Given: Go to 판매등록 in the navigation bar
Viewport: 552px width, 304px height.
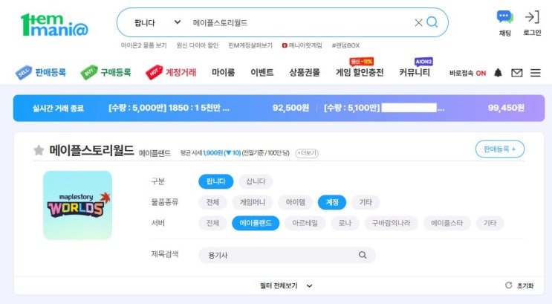Looking at the screenshot, I should pyautogui.click(x=40, y=73).
